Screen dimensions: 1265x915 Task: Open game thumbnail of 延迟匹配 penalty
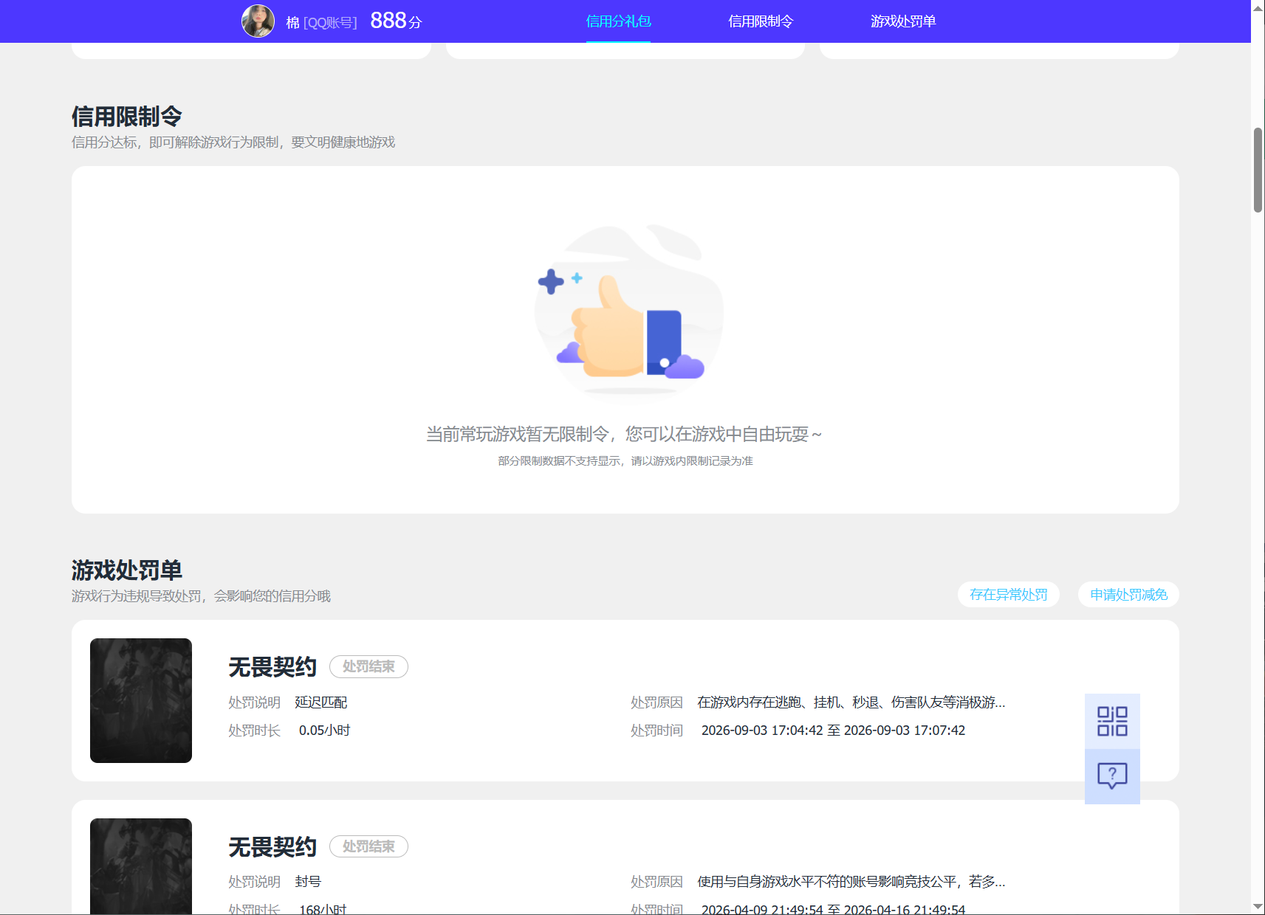[141, 700]
